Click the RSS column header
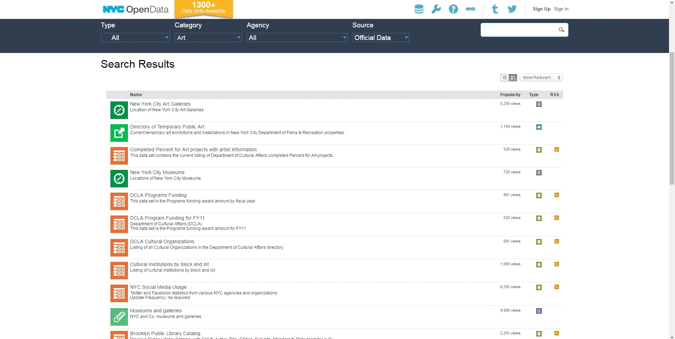Screen dimensions: 675x339 pos(554,95)
